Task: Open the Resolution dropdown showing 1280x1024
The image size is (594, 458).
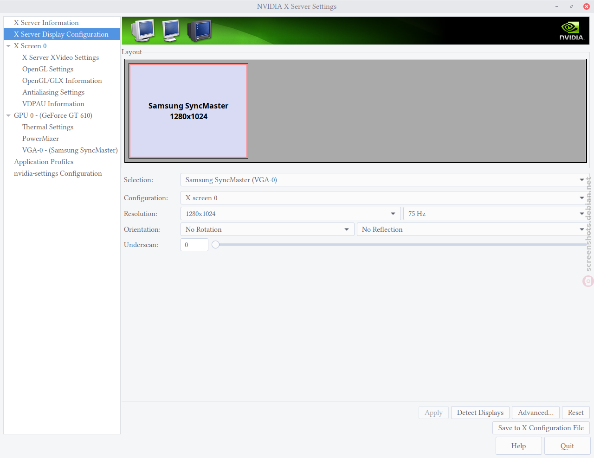Action: coord(291,214)
